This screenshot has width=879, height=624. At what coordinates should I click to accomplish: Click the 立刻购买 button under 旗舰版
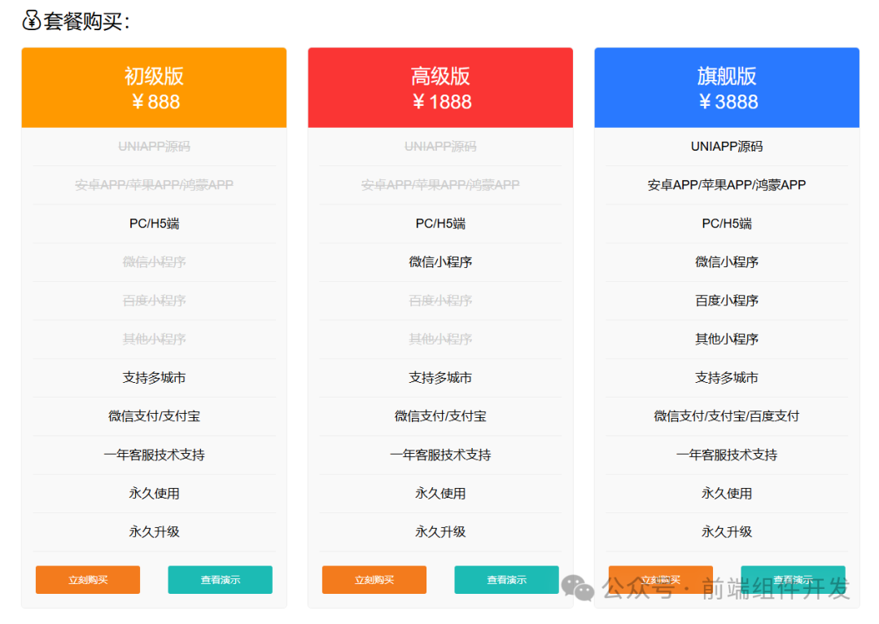coord(661,578)
